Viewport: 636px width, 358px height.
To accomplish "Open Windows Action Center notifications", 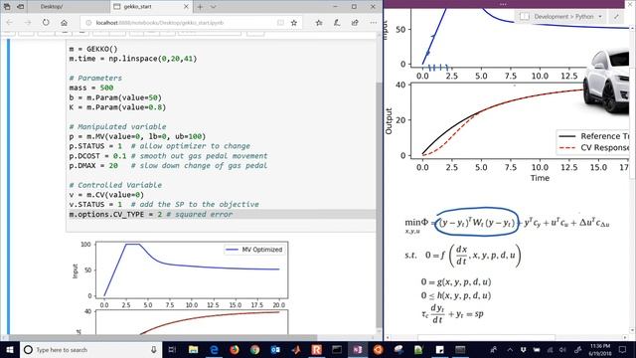I will tap(623, 349).
